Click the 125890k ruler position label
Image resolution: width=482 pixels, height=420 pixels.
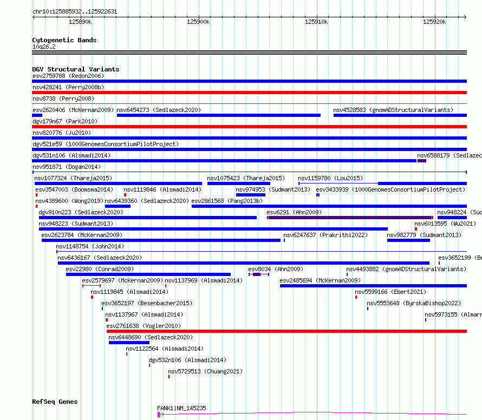(x=80, y=22)
